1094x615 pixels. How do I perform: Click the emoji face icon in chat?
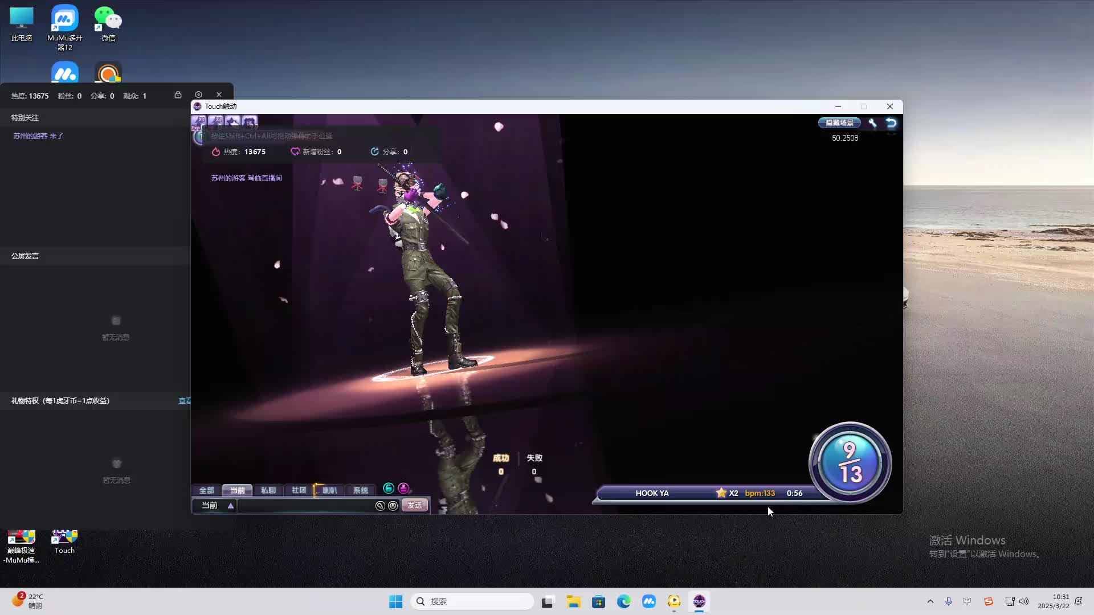point(393,506)
